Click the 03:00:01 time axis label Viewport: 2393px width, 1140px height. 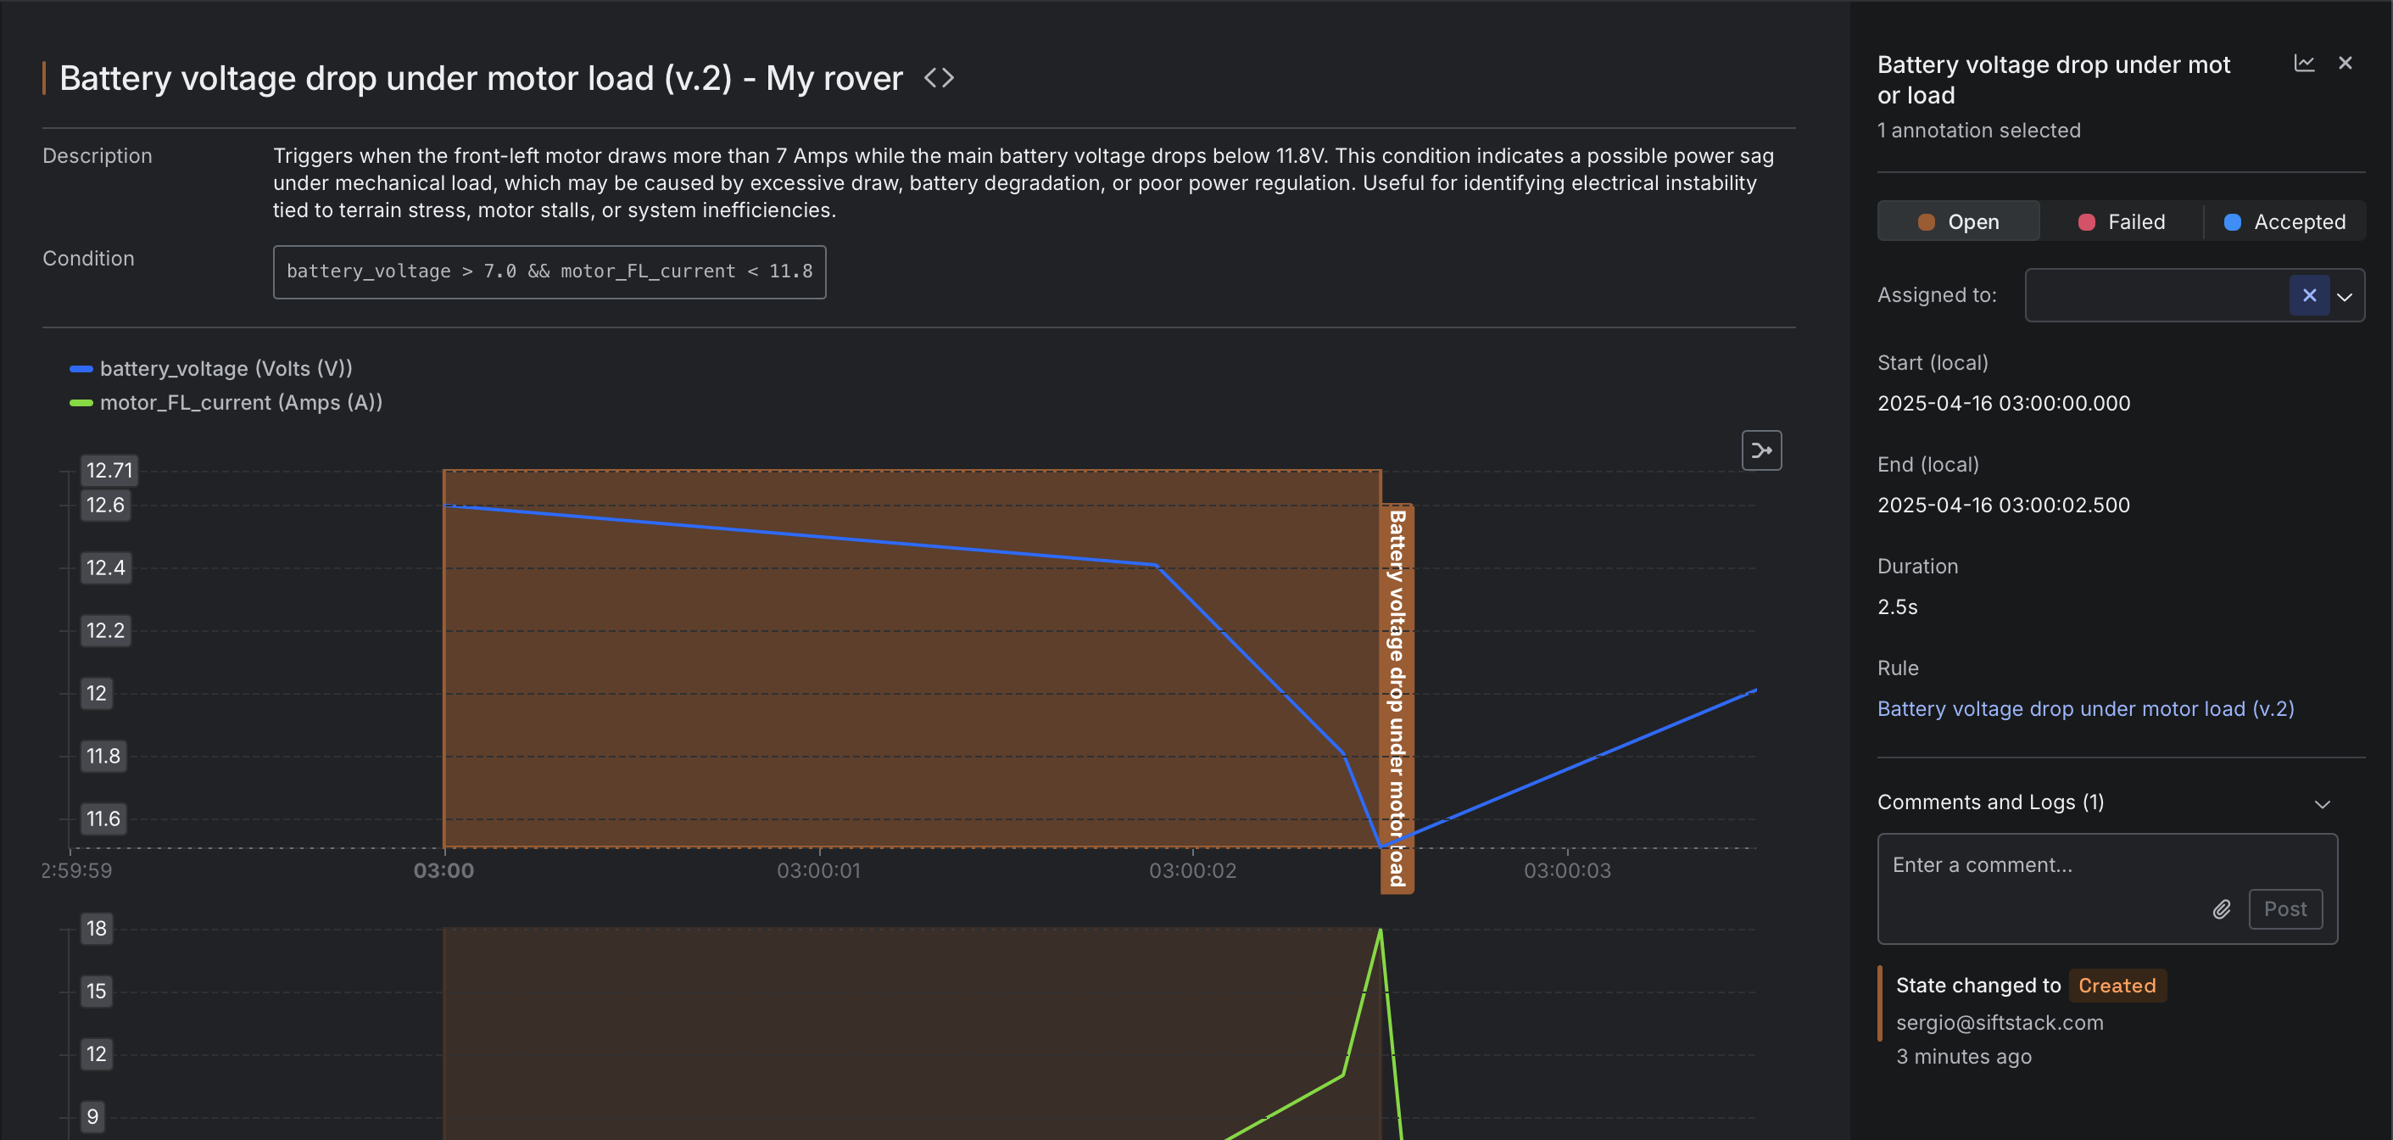tap(818, 870)
